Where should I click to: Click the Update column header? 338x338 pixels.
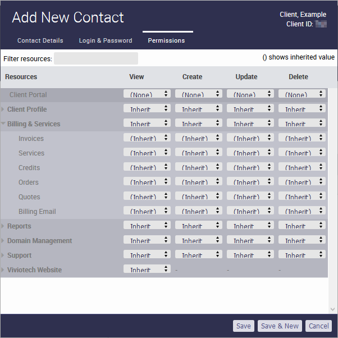[x=246, y=77]
